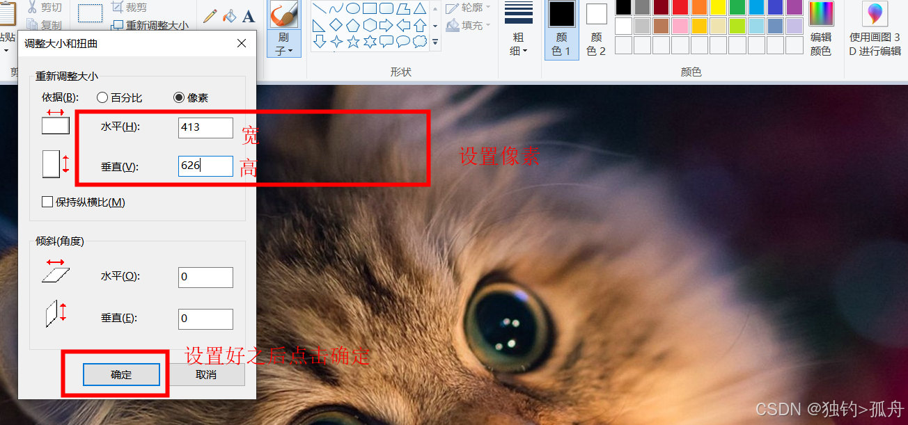Image resolution: width=908 pixels, height=425 pixels.
Task: Pick the Up arrow shape
Action: point(420,25)
